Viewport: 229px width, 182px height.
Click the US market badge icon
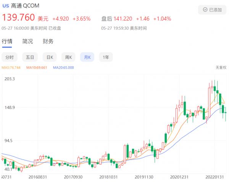coord(6,6)
